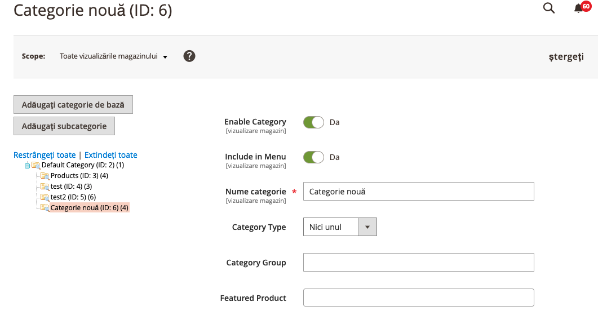Focus the Category Group input field

pos(418,263)
